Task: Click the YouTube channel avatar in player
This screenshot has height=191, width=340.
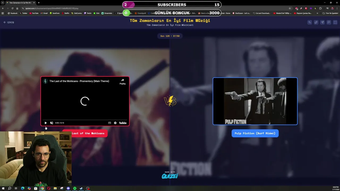Action: (45, 81)
